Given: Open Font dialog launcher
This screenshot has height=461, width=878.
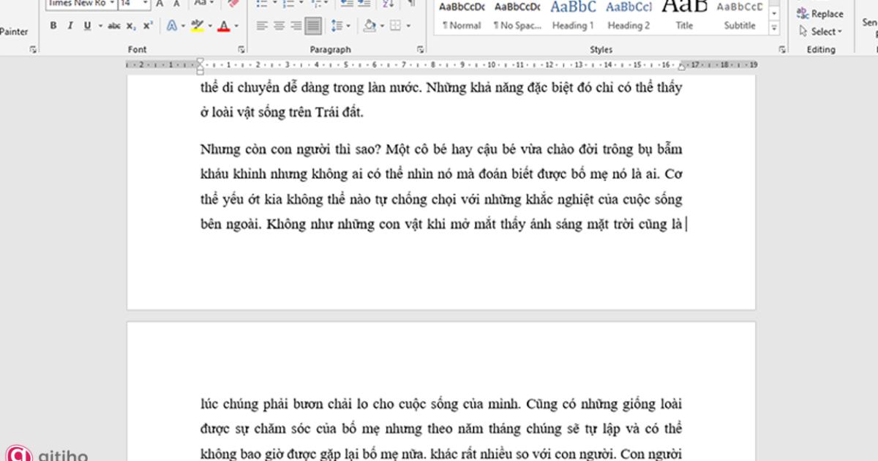Looking at the screenshot, I should click(242, 50).
